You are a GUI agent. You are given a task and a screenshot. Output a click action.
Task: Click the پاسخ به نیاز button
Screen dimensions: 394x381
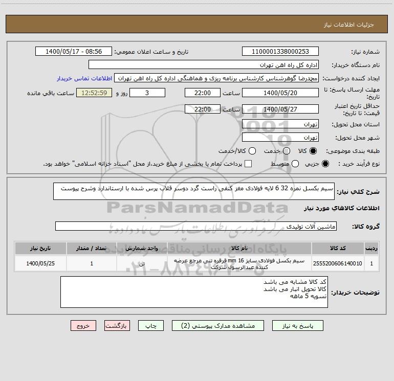pos(297,325)
